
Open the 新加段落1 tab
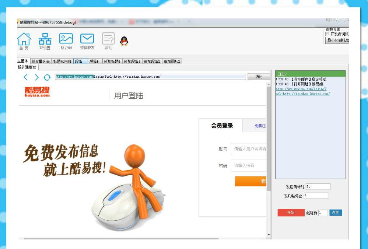point(132,61)
